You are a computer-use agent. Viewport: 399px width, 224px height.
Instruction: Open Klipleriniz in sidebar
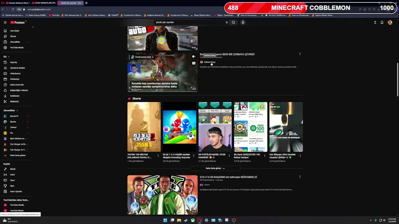click(14, 101)
